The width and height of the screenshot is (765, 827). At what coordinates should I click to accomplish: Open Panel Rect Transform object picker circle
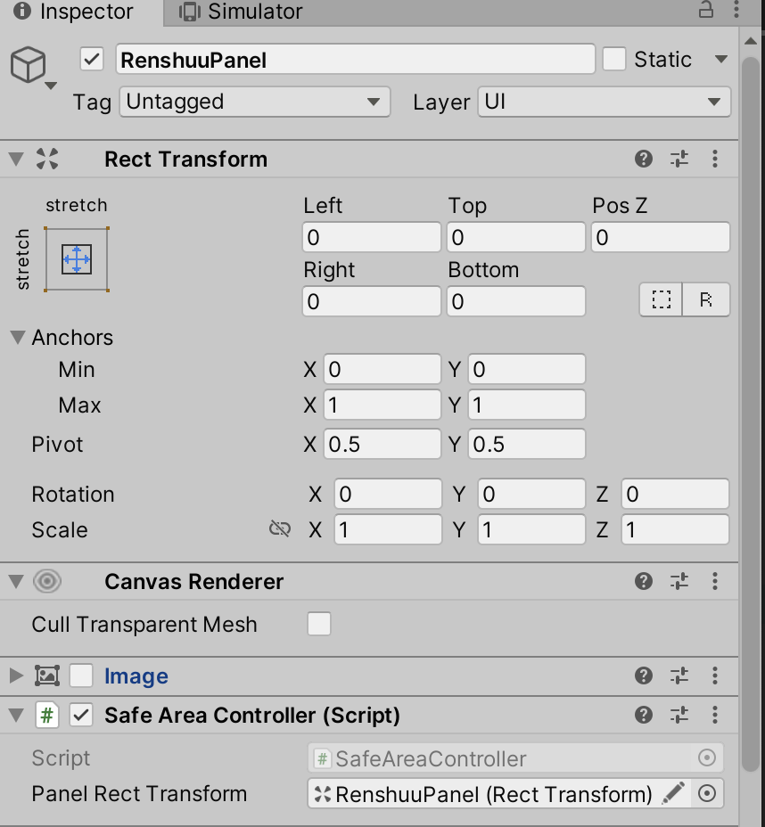(x=708, y=793)
